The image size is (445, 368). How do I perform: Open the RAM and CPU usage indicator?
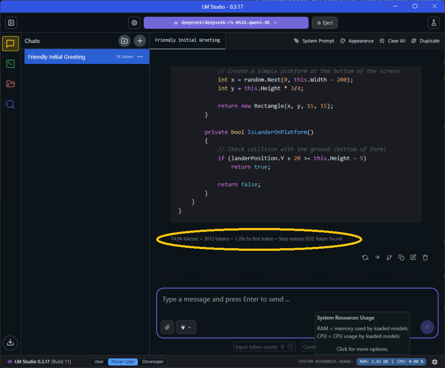tap(391, 362)
